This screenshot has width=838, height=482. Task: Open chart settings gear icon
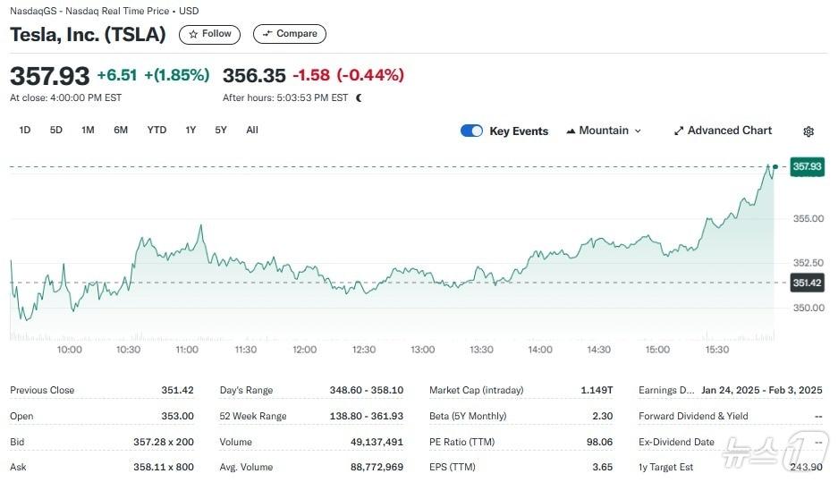[808, 131]
